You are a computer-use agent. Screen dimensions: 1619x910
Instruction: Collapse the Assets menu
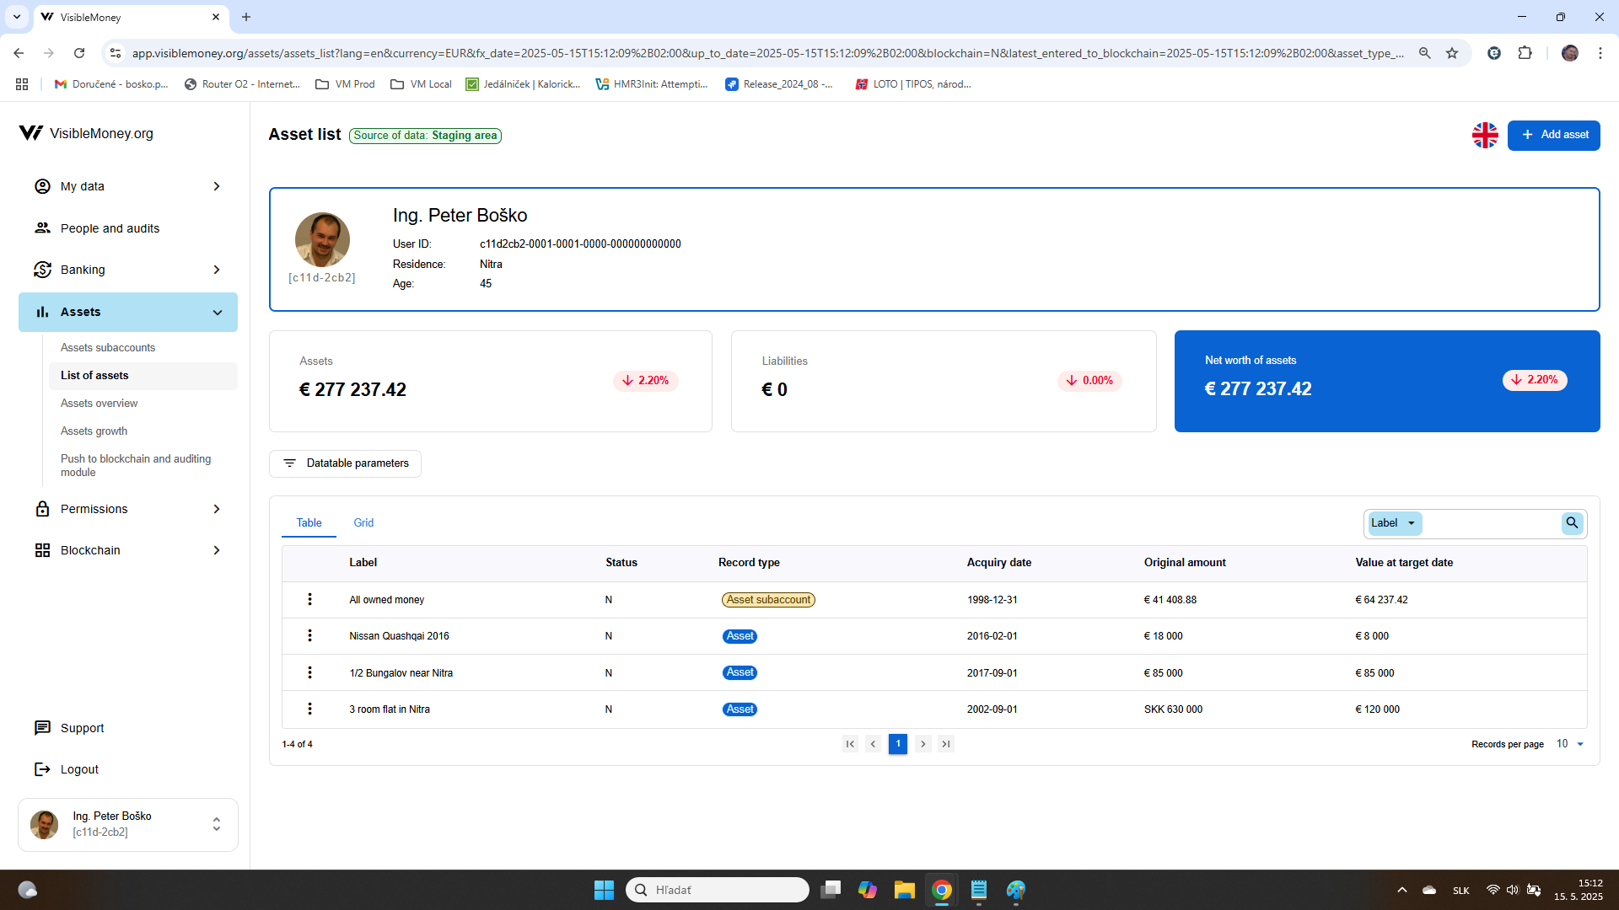(128, 312)
